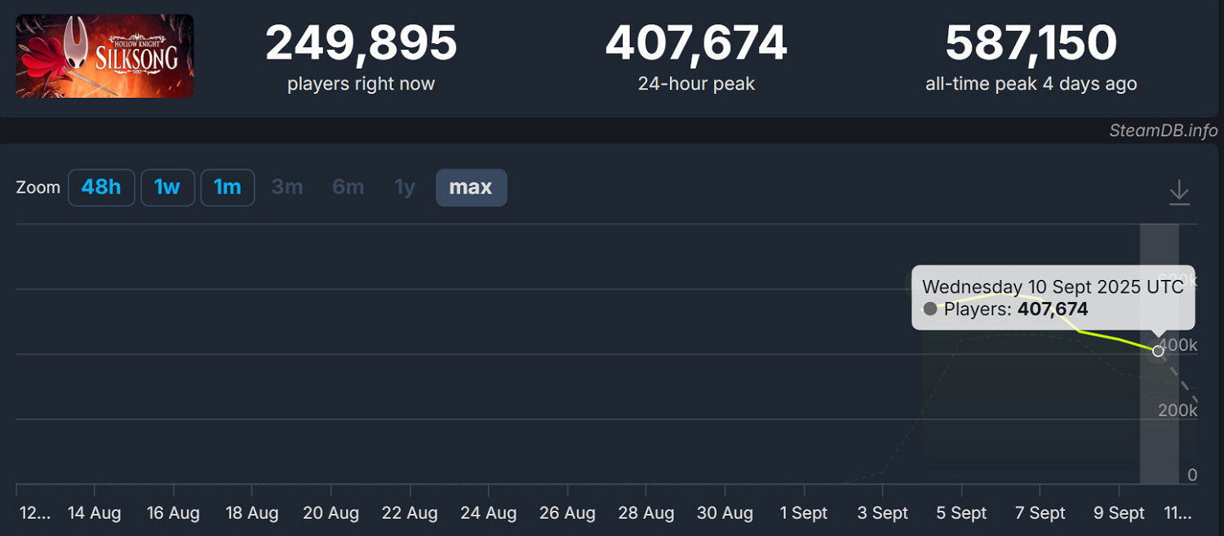Click the SteamDB.info watermark

(1163, 131)
